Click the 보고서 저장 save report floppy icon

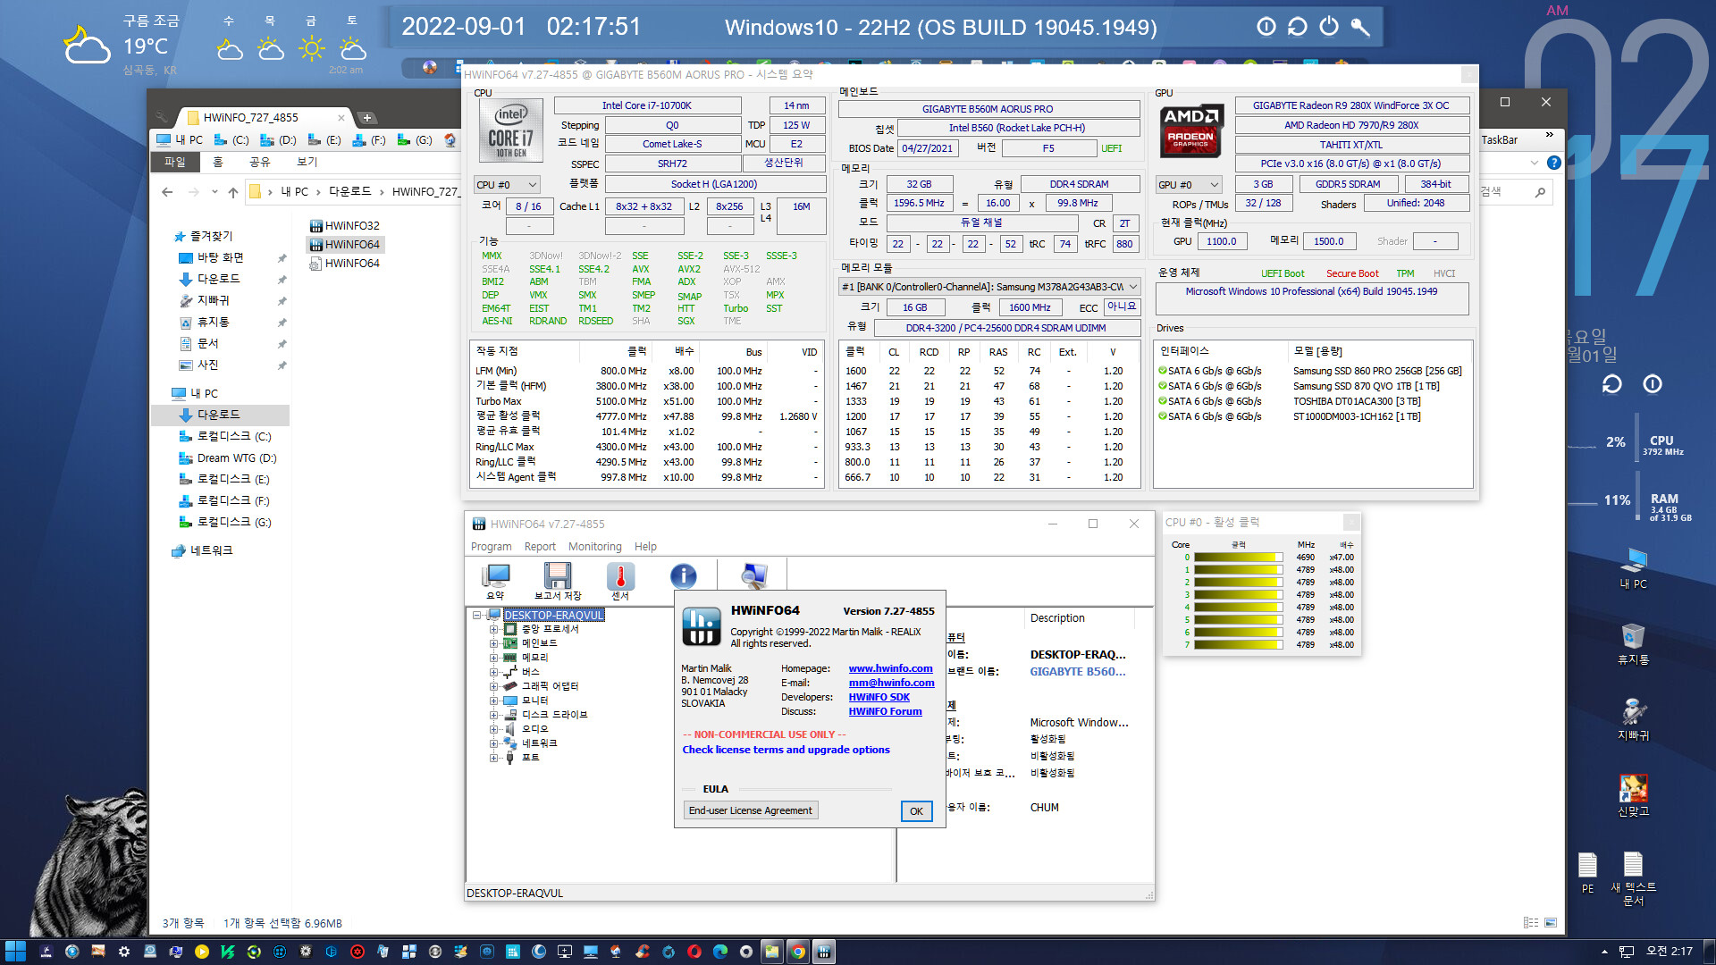[x=558, y=582]
